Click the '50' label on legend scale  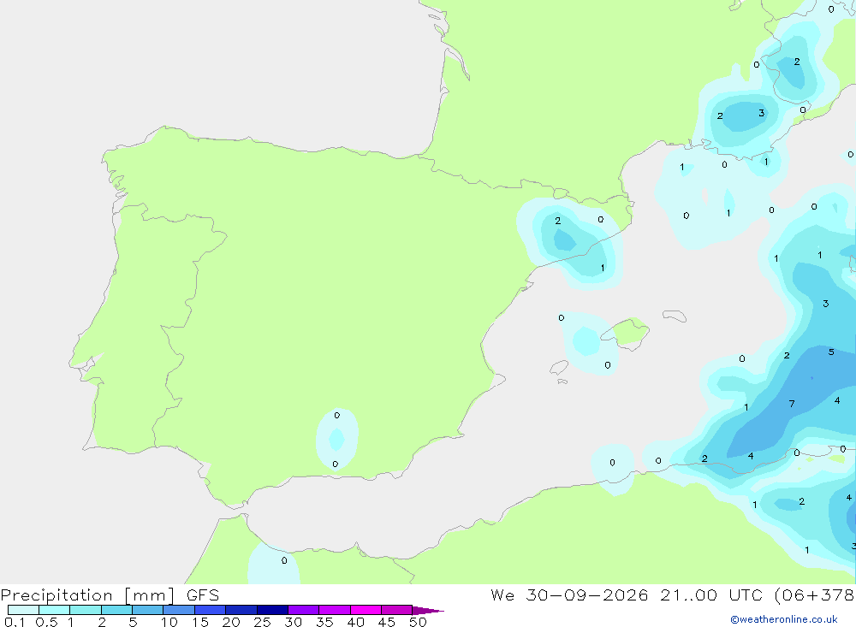point(418,622)
